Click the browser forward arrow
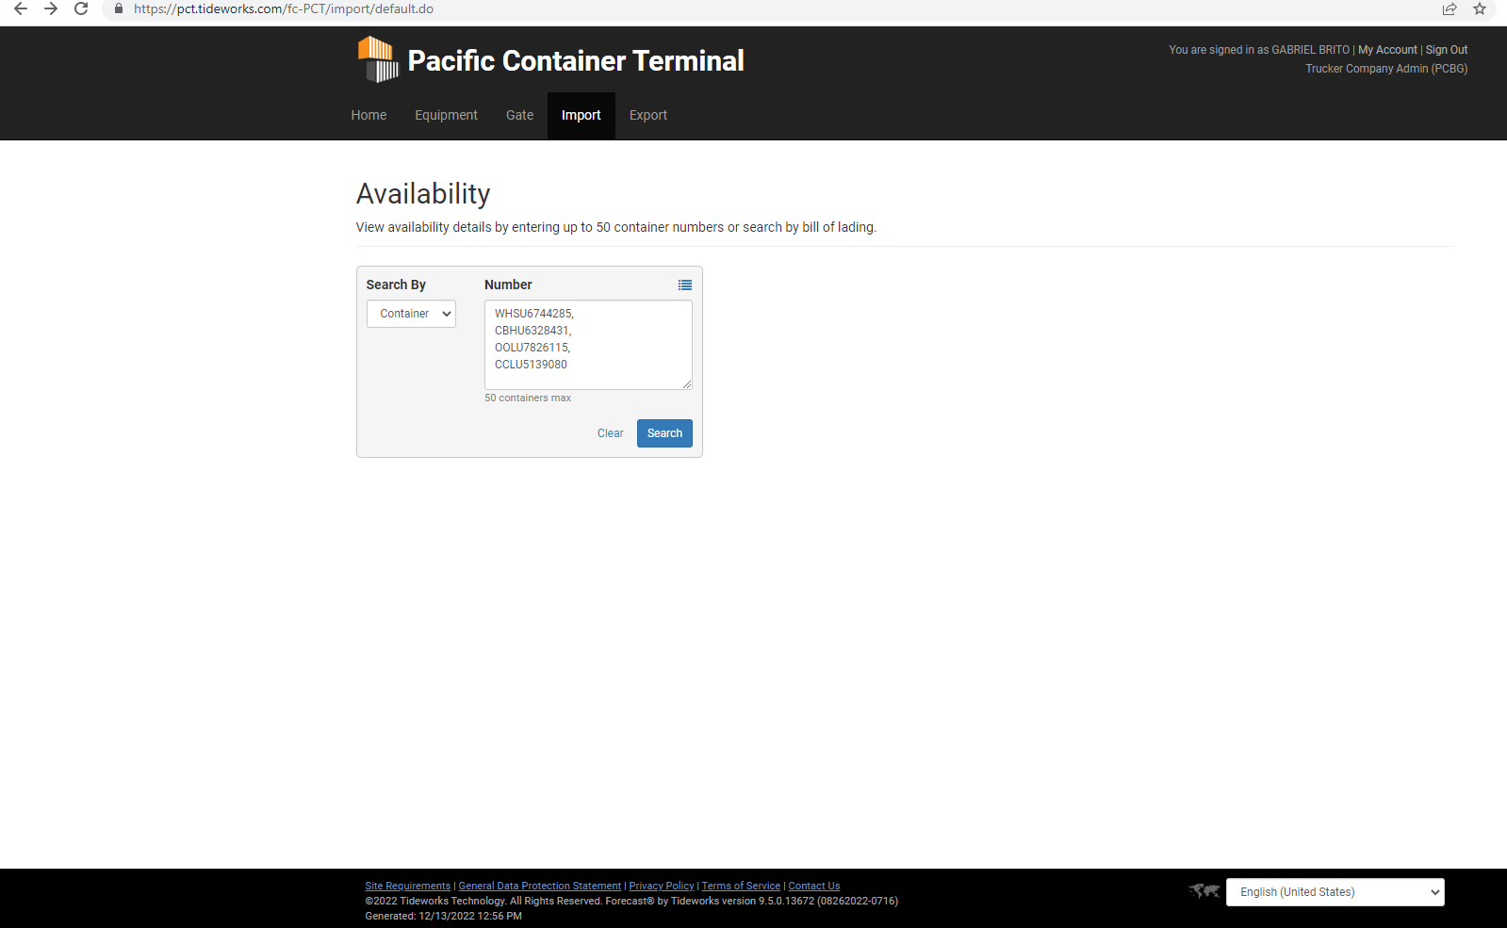Image resolution: width=1507 pixels, height=928 pixels. [51, 8]
